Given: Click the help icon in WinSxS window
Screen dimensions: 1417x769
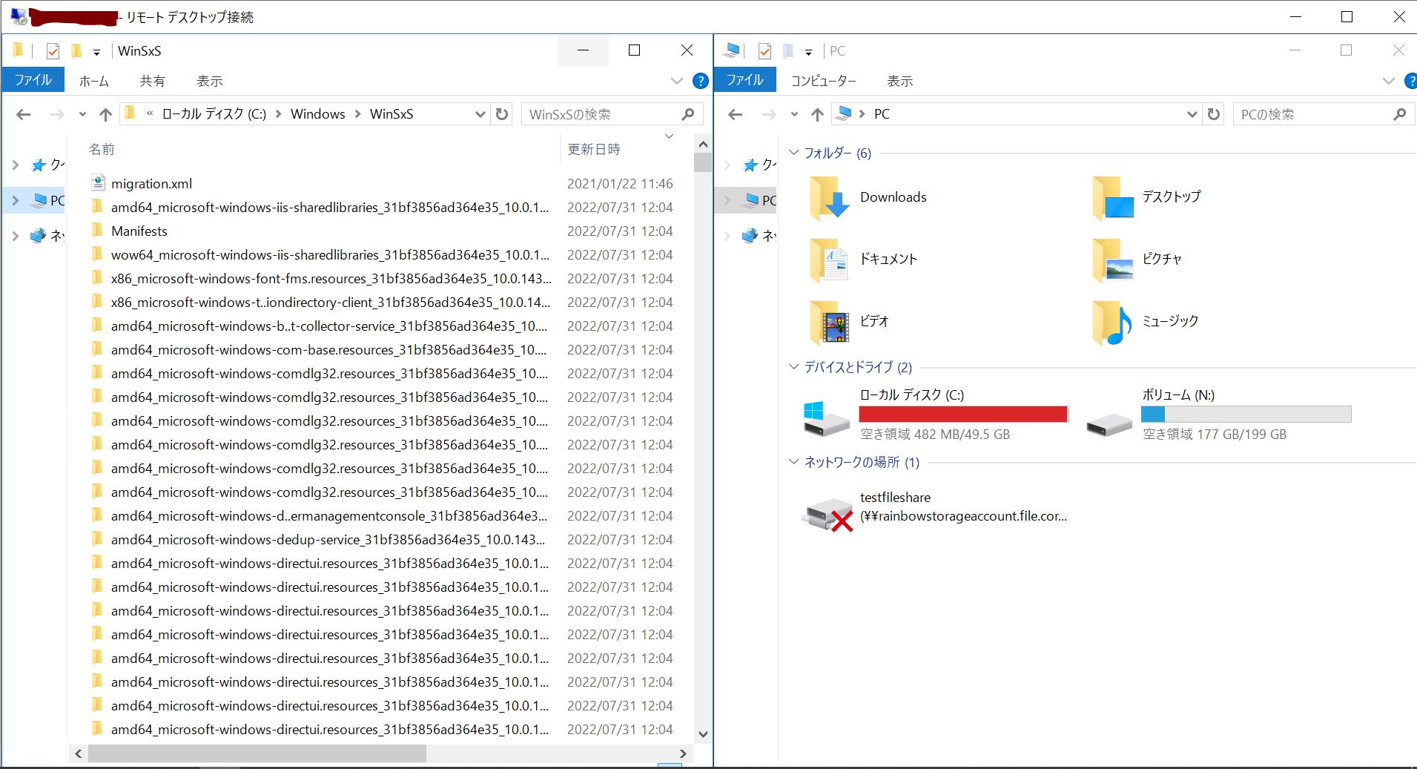Looking at the screenshot, I should 700,81.
